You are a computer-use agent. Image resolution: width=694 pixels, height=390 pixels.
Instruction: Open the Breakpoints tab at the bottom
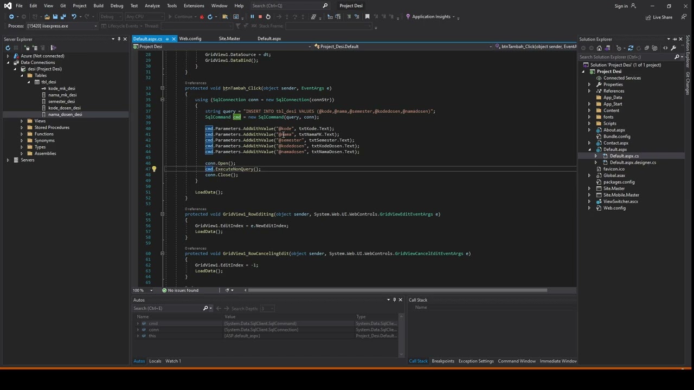443,361
